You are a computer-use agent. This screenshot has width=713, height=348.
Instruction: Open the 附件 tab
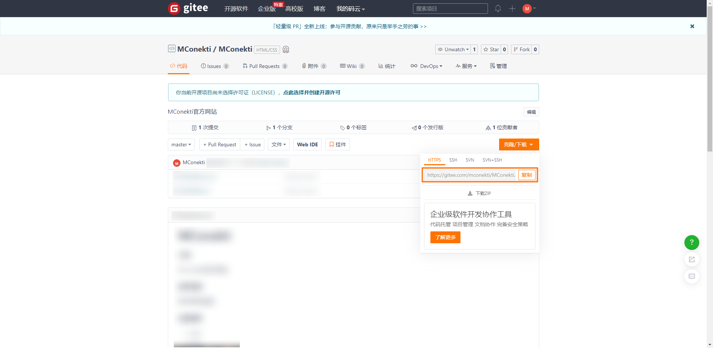pyautogui.click(x=314, y=66)
